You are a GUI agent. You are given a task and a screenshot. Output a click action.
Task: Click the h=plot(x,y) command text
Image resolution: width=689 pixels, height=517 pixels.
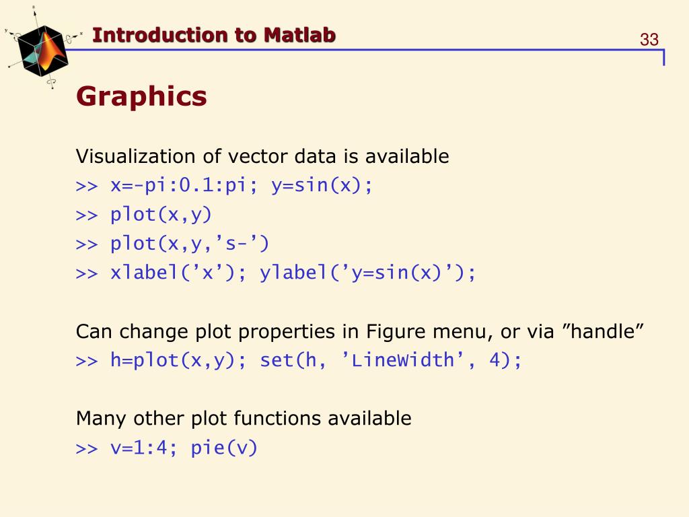coord(178,360)
